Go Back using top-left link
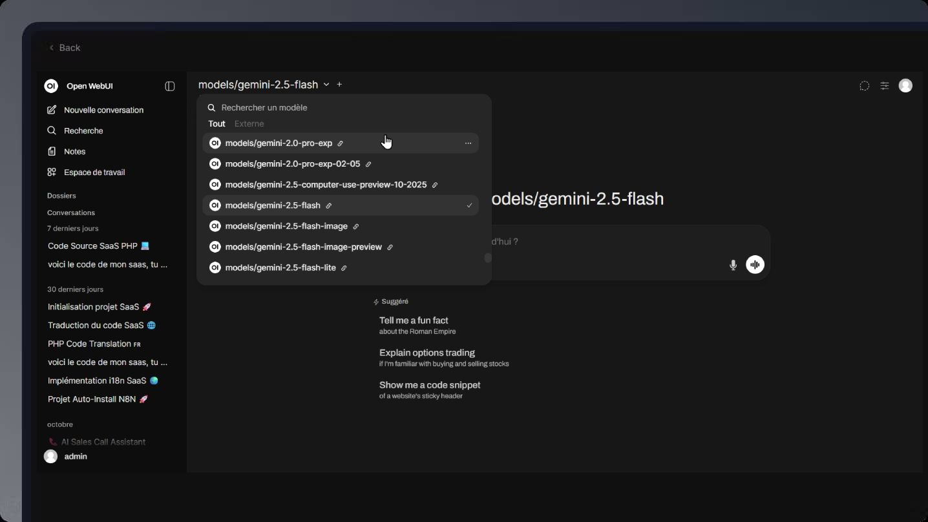The image size is (928, 522). tap(65, 48)
